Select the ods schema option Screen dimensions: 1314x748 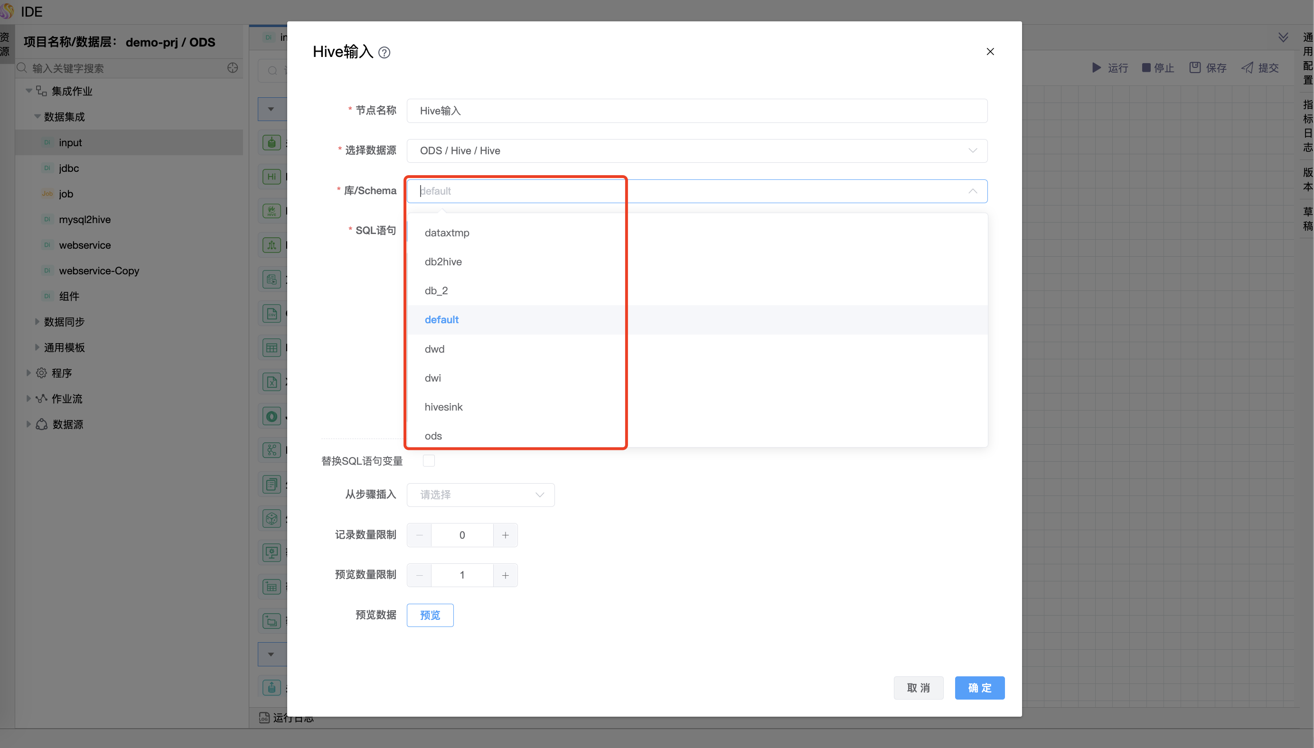433,436
